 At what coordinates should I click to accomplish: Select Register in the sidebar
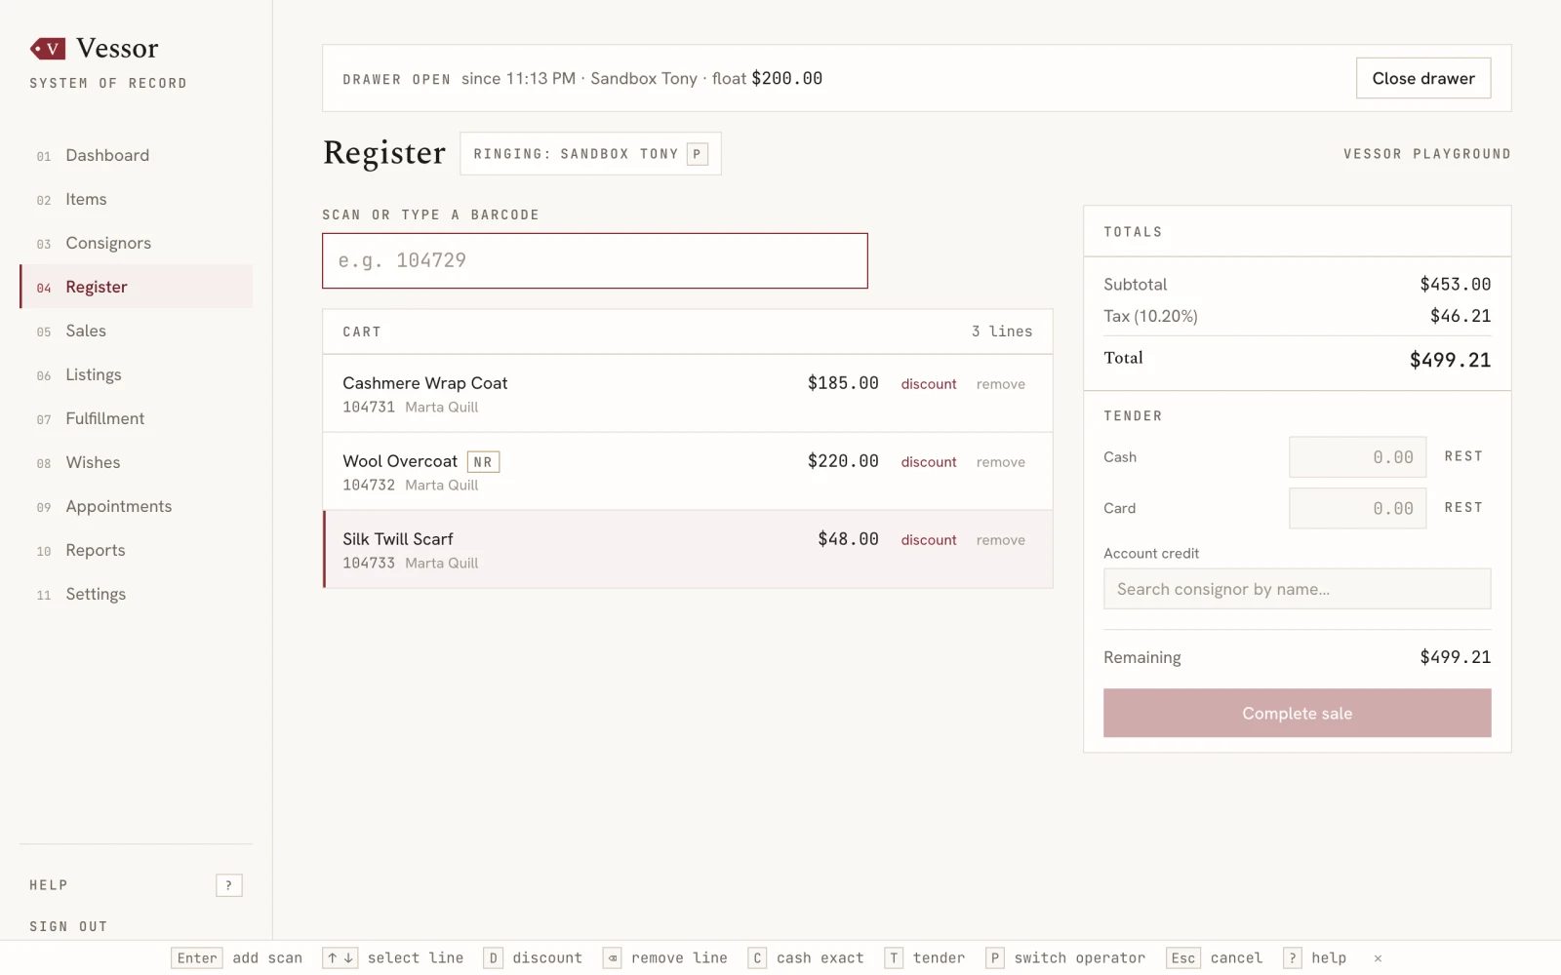click(136, 287)
